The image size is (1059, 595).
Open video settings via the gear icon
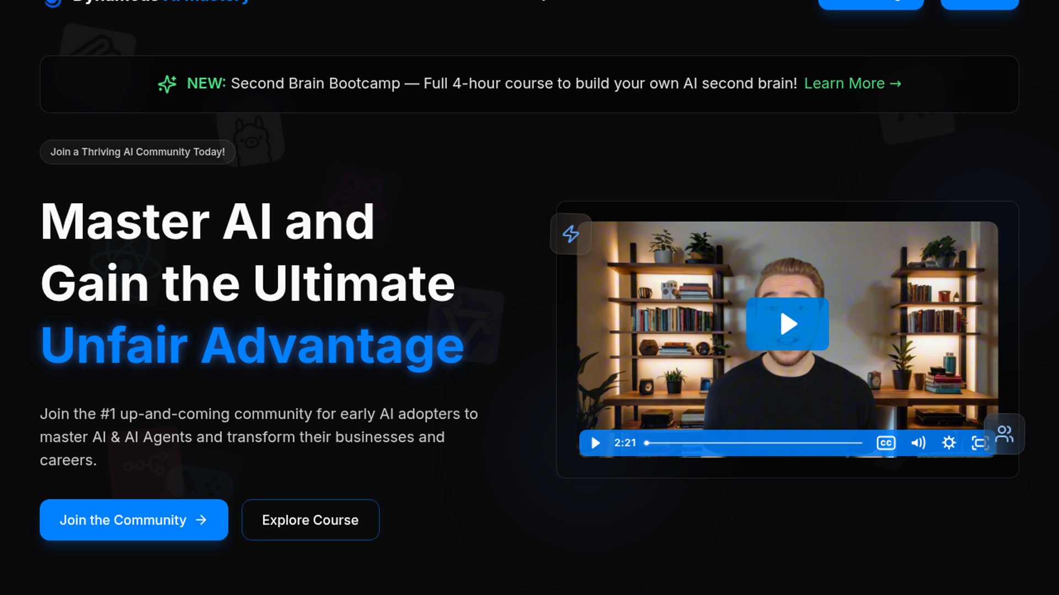coord(949,443)
